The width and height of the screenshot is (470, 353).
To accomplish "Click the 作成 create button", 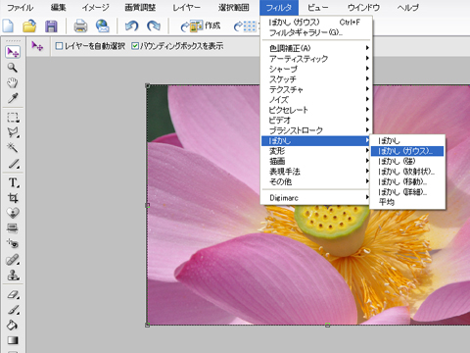I will [x=201, y=25].
